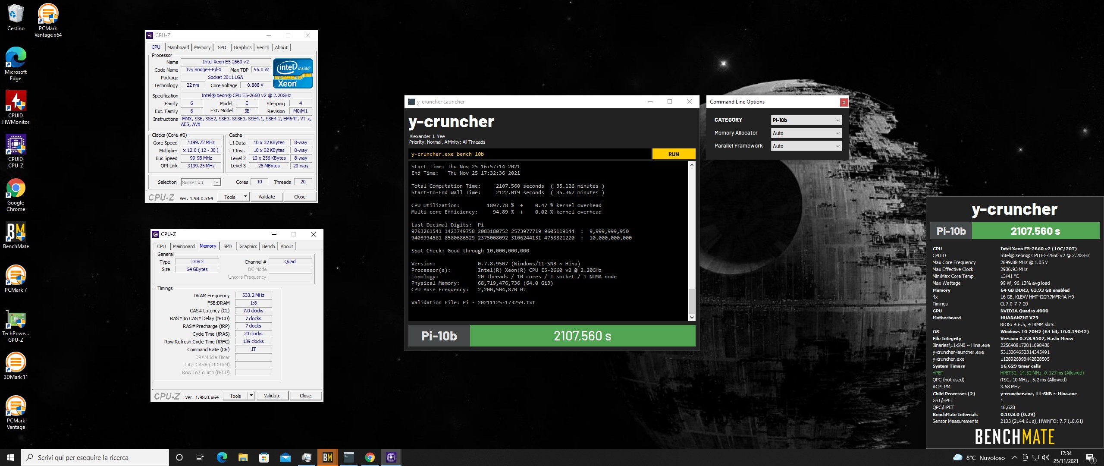This screenshot has height=466, width=1104.
Task: Open PCMark Vantage x64 desktop shortcut
Action: (x=48, y=20)
